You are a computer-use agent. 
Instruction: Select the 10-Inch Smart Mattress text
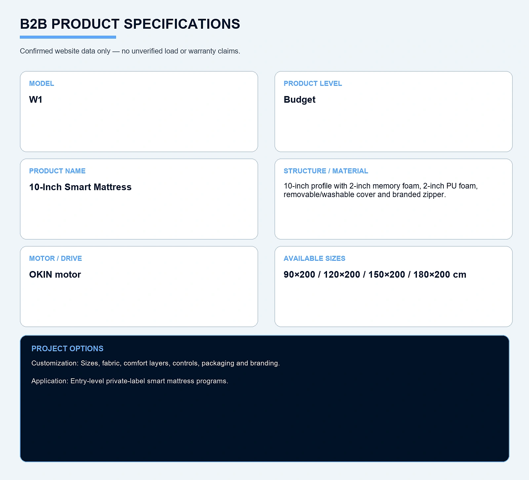click(x=80, y=187)
